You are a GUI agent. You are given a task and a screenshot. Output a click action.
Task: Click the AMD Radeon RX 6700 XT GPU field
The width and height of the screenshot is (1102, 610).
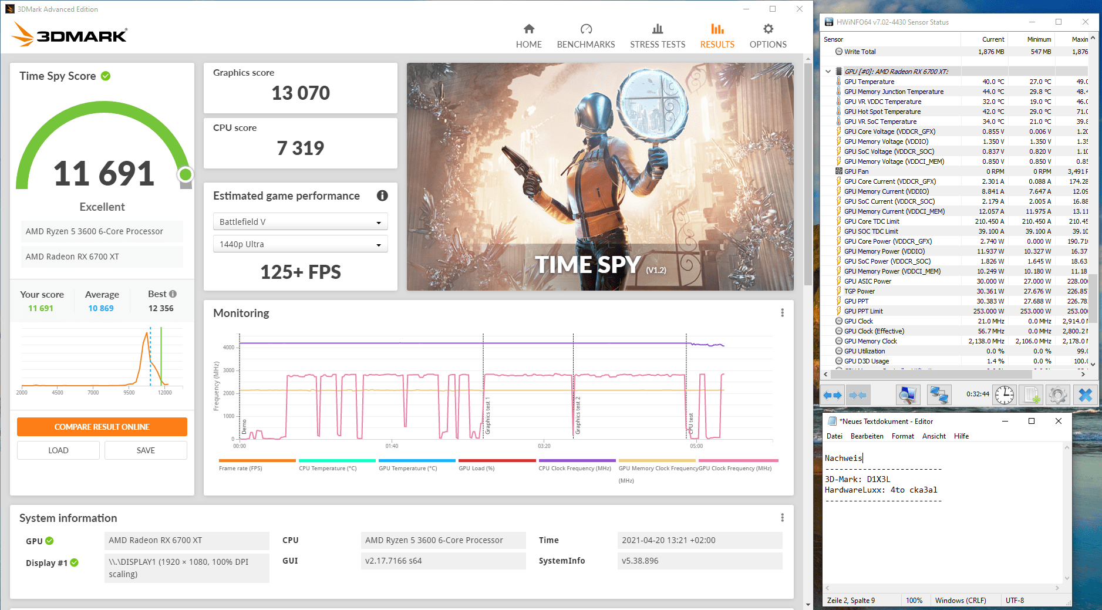(x=187, y=540)
